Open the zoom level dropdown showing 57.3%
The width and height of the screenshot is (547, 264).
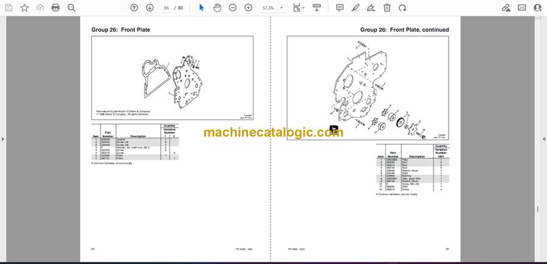(272, 8)
